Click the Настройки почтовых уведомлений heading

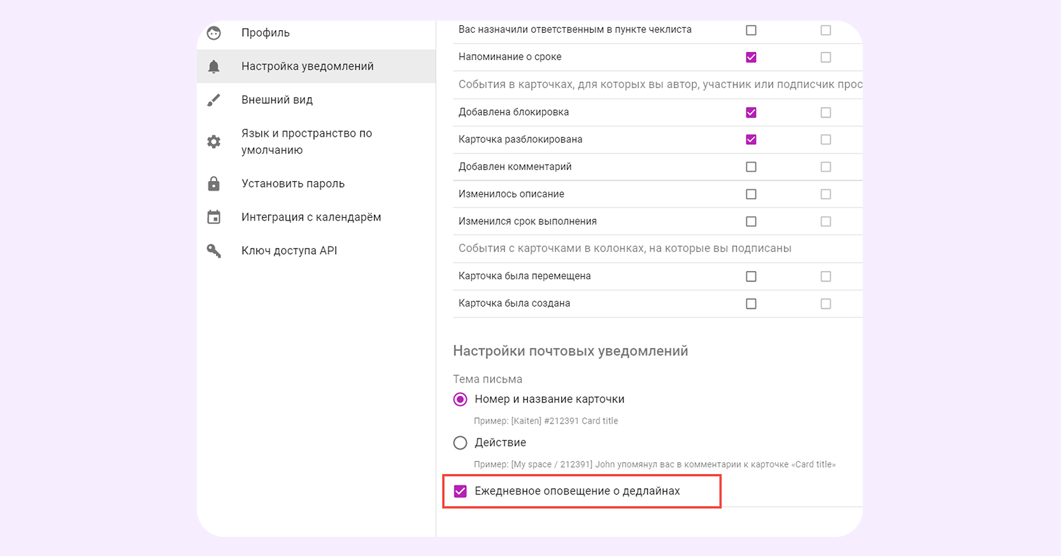[x=571, y=351]
